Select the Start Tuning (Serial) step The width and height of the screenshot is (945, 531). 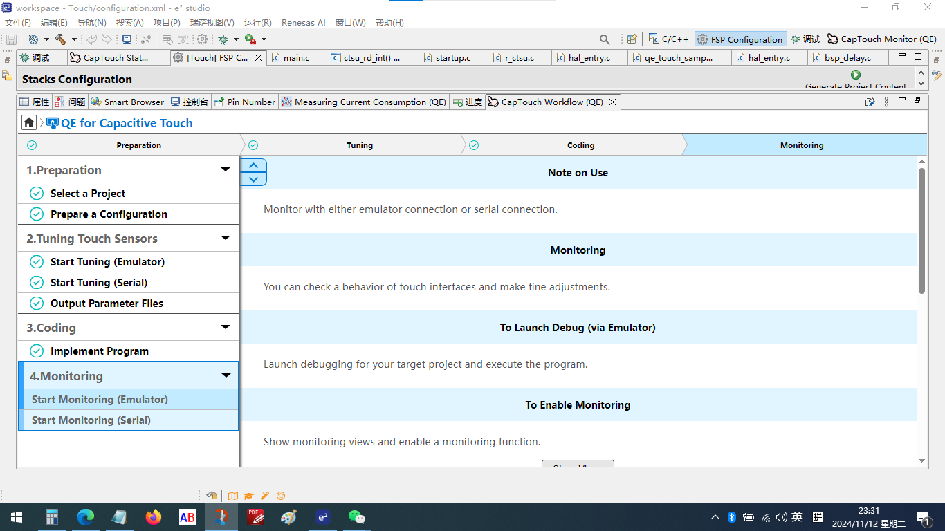tap(129, 283)
